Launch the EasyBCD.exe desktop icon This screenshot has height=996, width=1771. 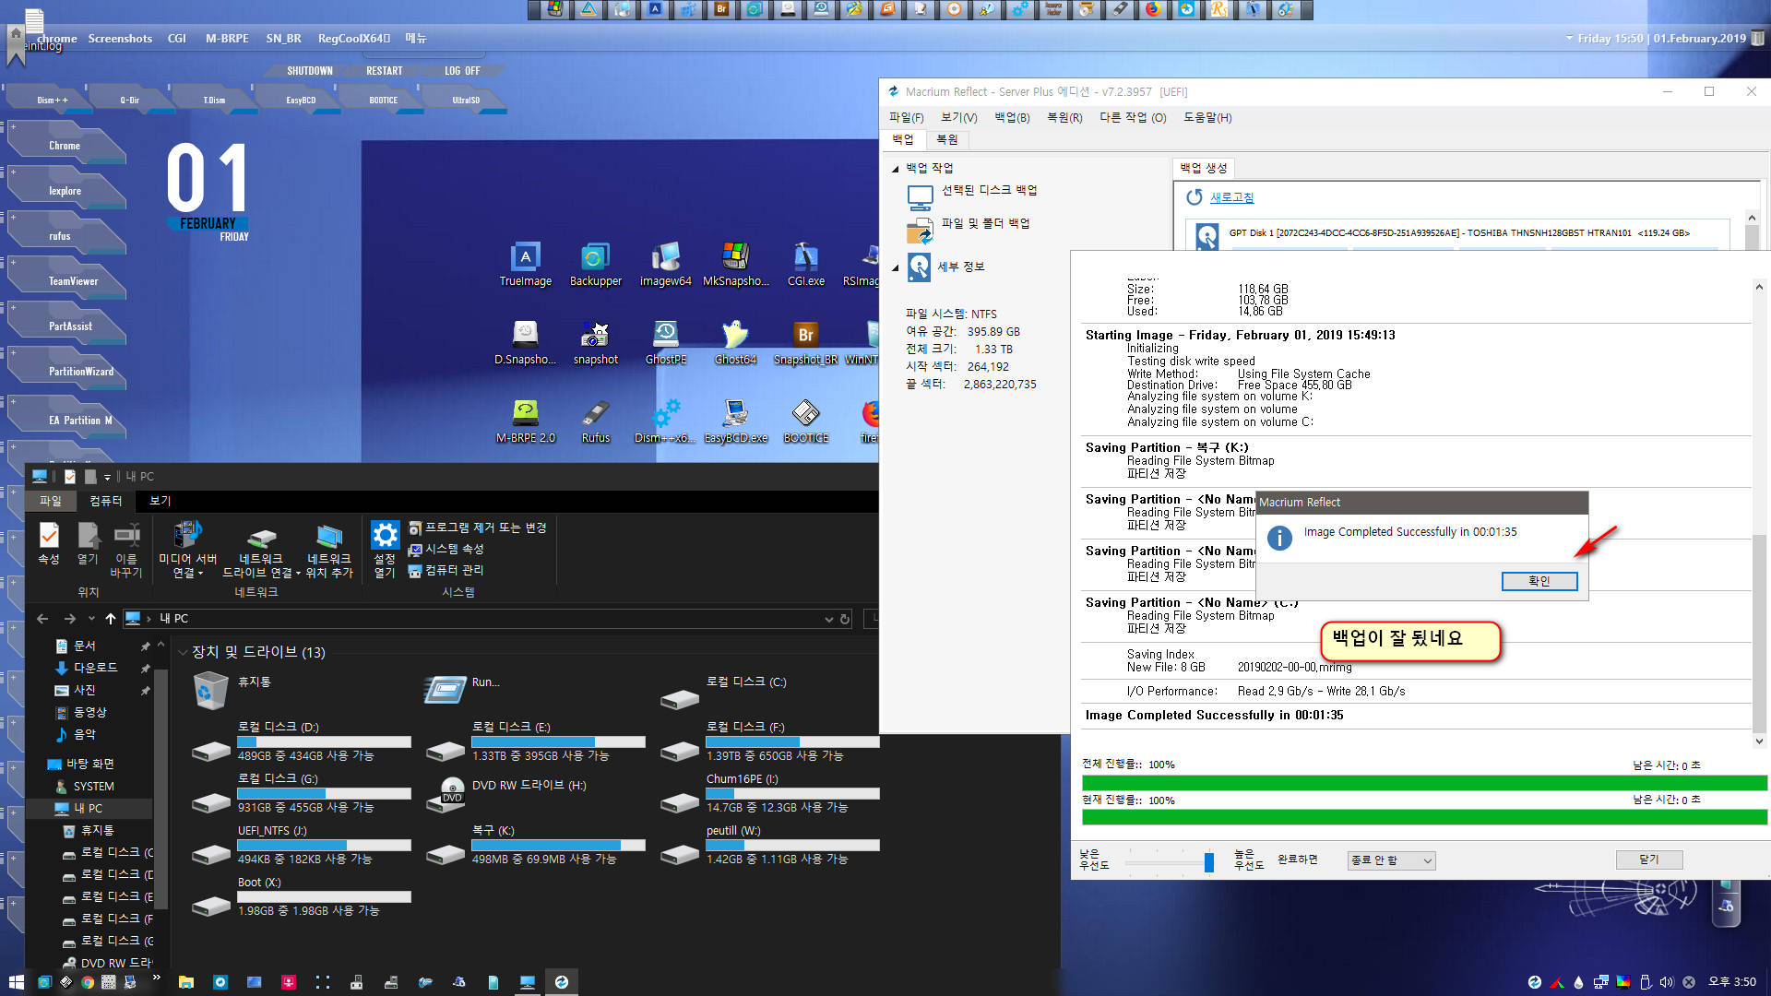tap(735, 421)
